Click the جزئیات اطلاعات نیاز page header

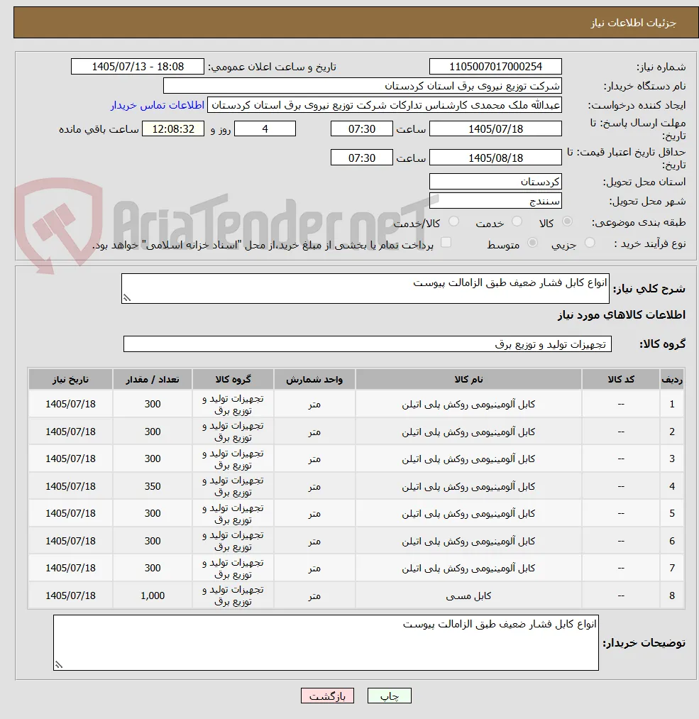[x=633, y=23]
